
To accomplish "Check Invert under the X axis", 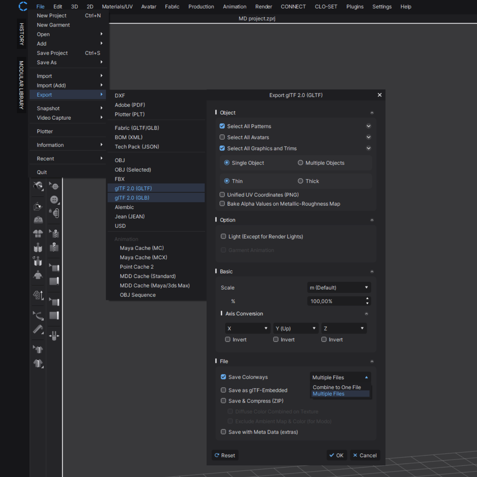I will [228, 339].
